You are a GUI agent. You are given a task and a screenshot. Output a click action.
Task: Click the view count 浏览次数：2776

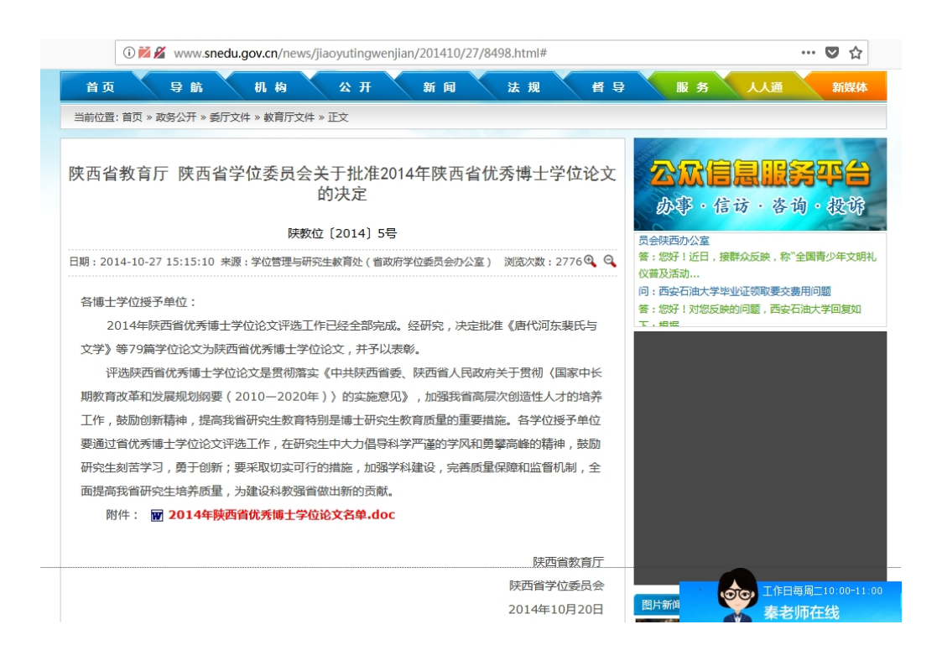coord(543,262)
